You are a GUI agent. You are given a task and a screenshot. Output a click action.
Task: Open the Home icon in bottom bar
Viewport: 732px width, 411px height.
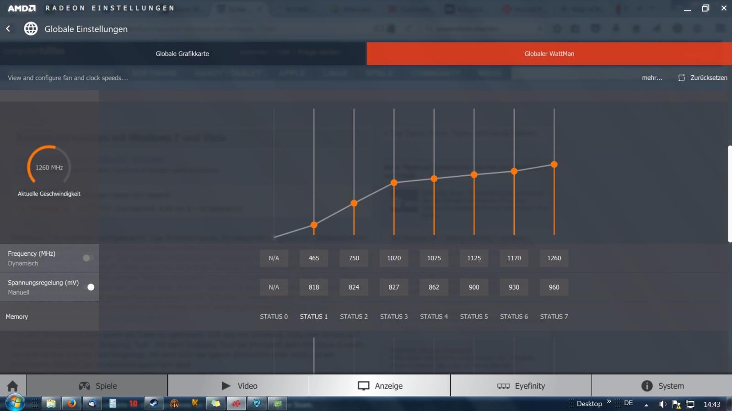(13, 386)
